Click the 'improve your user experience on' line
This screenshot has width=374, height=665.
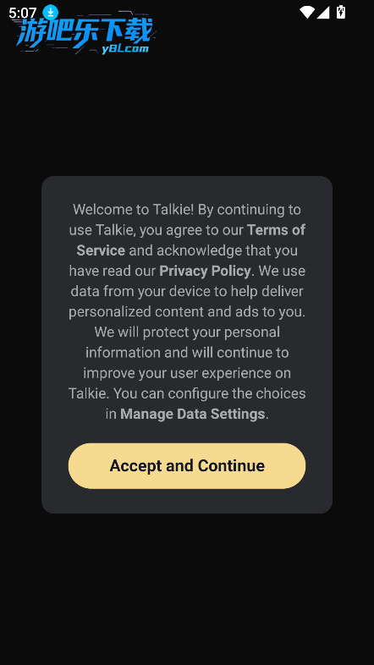(187, 373)
